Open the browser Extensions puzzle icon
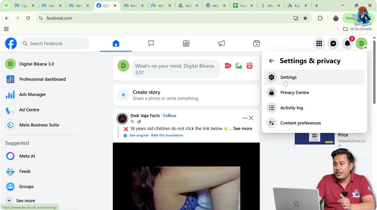Viewport: 377px width, 210px height. click(320, 18)
